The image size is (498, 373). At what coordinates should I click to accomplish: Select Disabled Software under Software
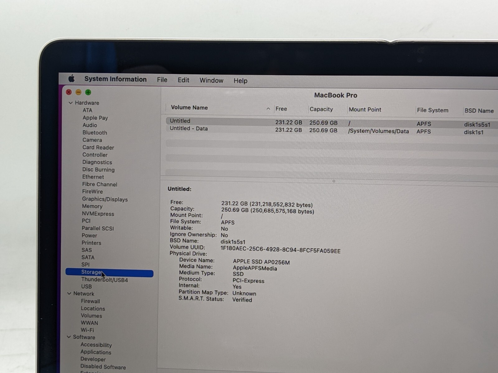(103, 367)
